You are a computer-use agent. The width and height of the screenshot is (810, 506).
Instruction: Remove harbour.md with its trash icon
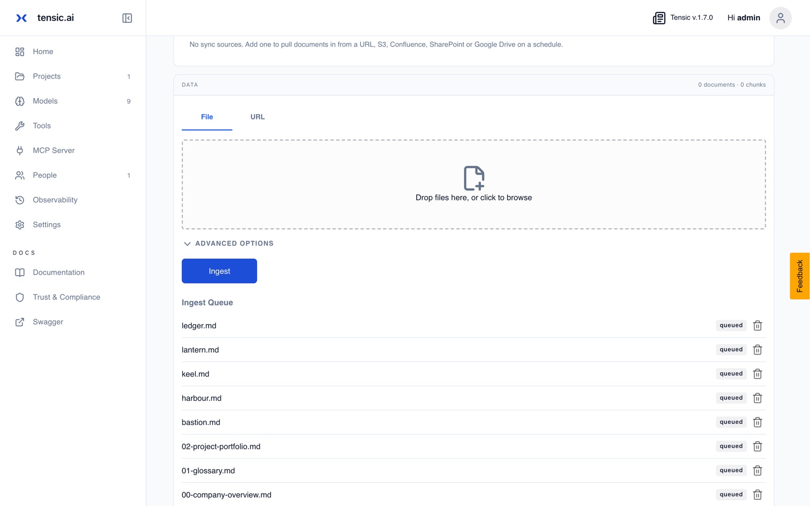757,398
